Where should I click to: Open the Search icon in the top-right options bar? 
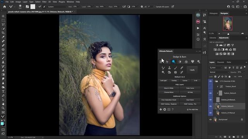(x=233, y=7)
